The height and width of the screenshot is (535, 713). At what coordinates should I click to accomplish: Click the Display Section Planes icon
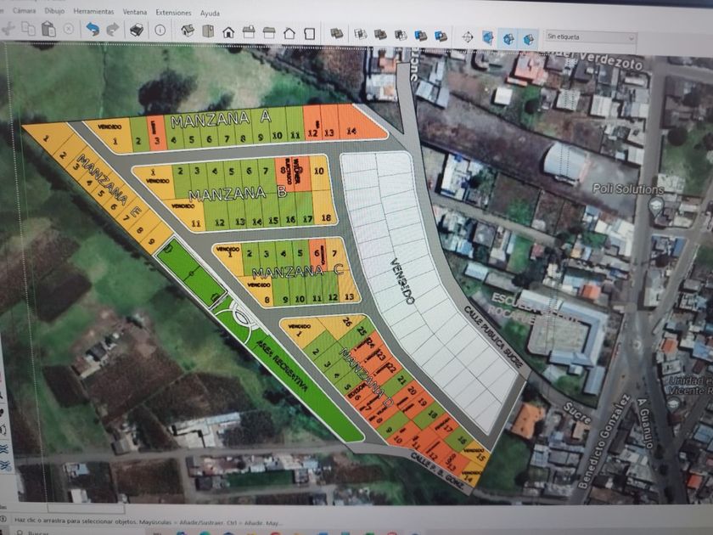[468, 37]
